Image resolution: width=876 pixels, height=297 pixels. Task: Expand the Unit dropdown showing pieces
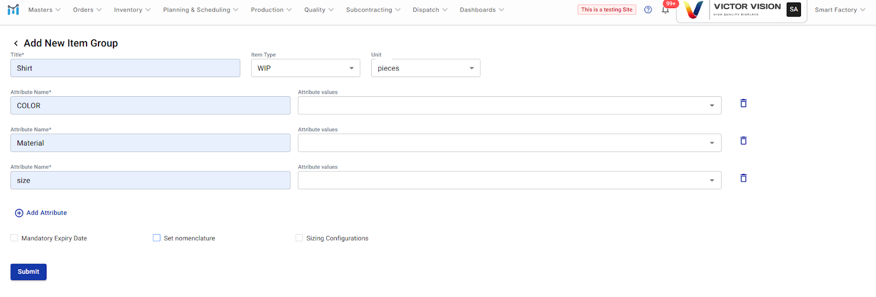(425, 68)
